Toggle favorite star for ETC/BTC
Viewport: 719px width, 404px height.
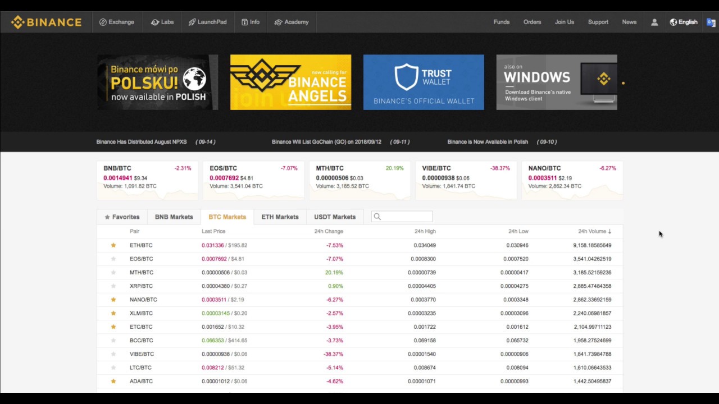point(113,327)
